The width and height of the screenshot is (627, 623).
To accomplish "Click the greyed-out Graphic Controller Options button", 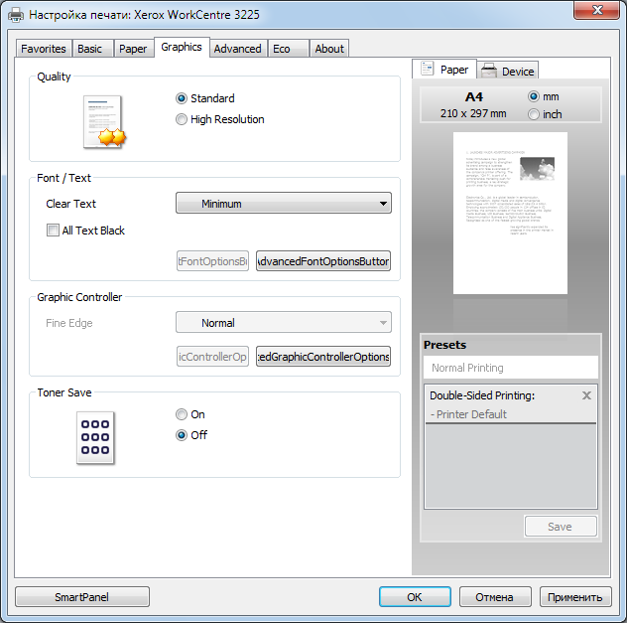I will point(212,357).
